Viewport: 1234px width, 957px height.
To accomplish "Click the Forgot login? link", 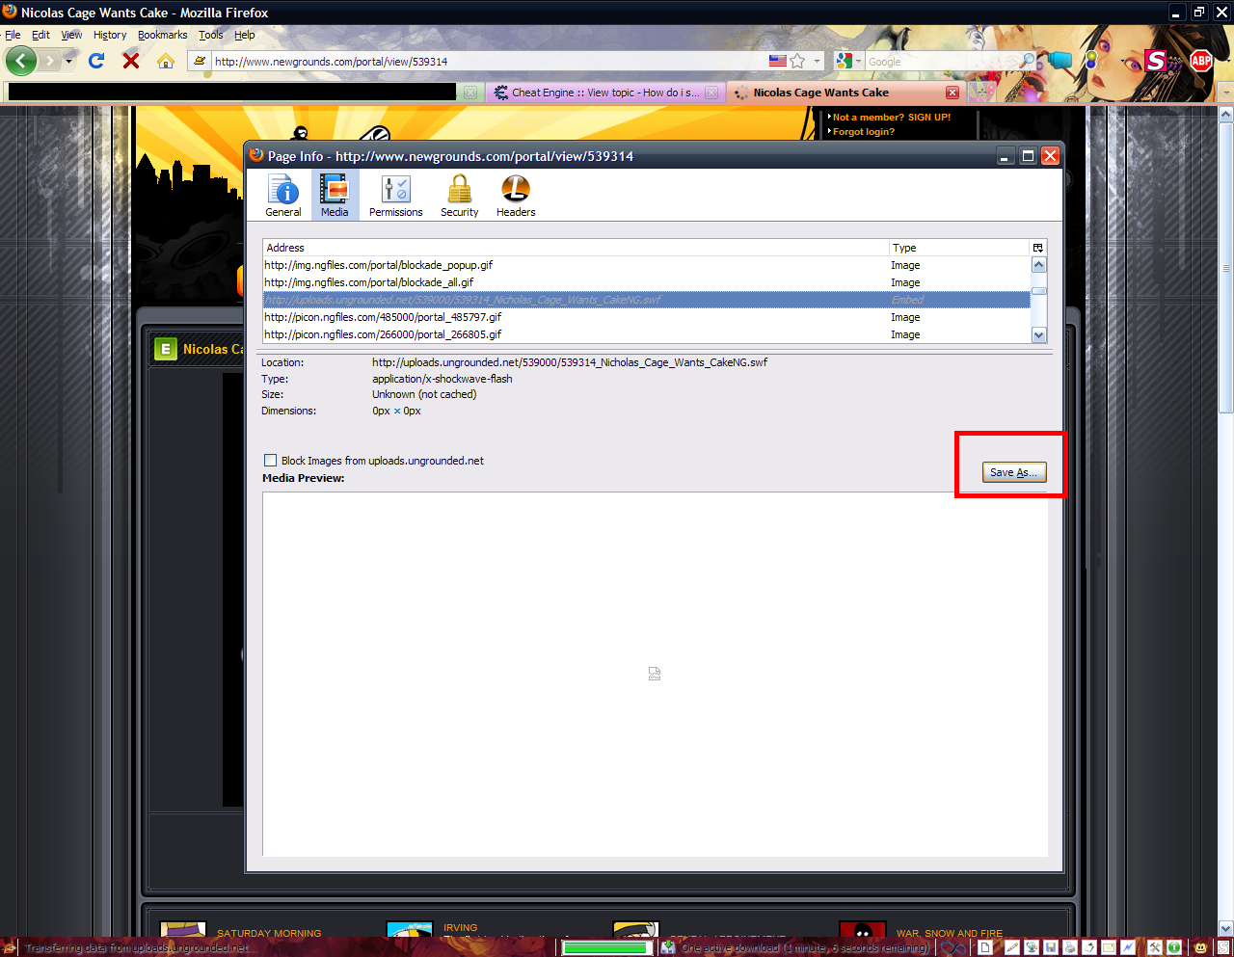I will coord(864,132).
